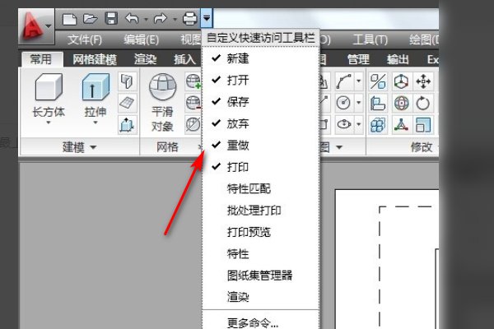Click the Undo arrow icon
Image resolution: width=494 pixels, height=329 pixels.
[132, 19]
